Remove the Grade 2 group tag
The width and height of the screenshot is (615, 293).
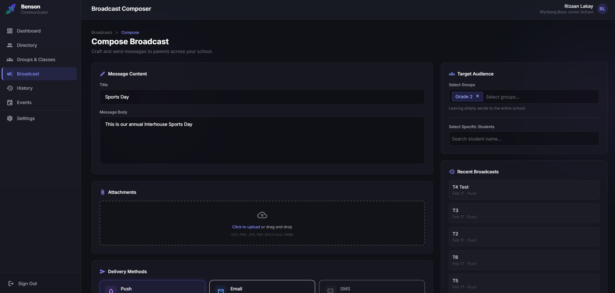pos(477,96)
